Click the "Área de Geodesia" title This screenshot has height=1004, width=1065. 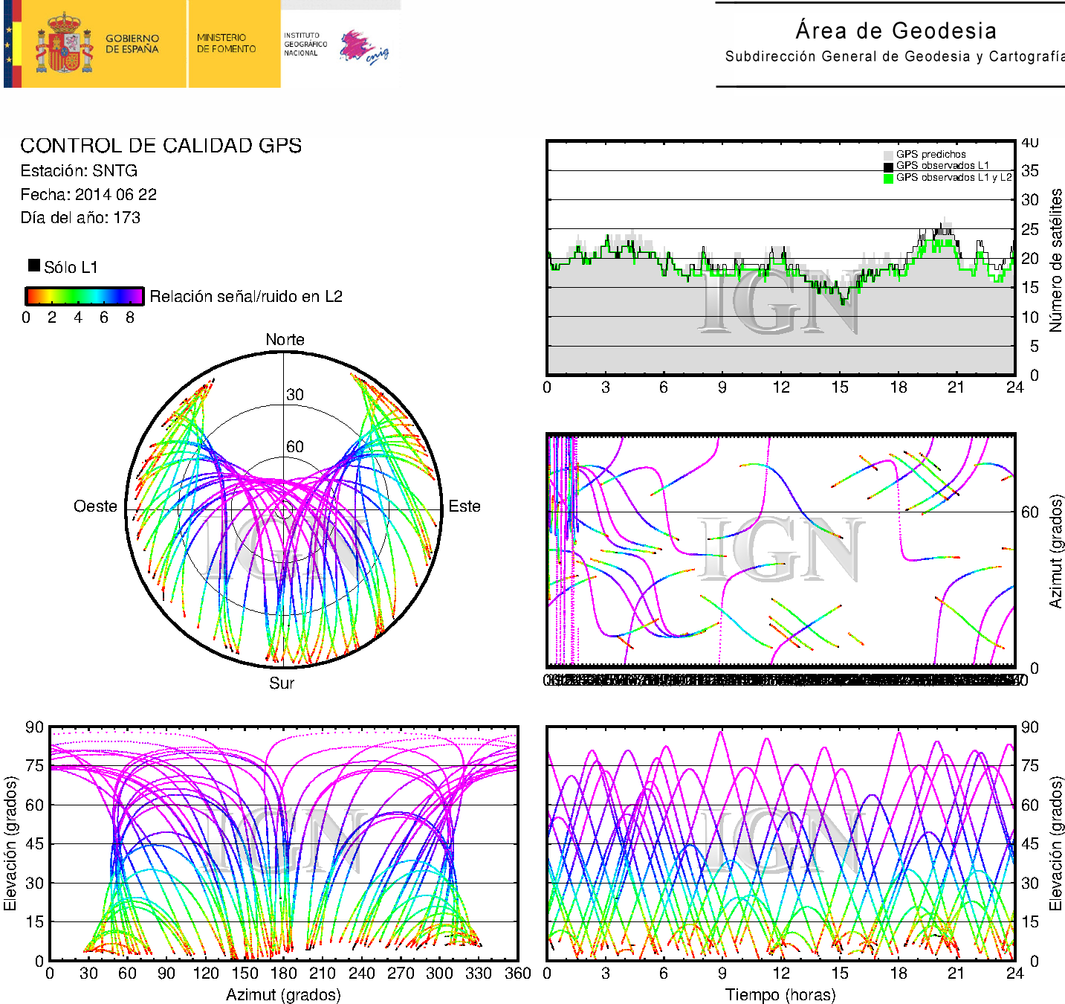coord(896,30)
